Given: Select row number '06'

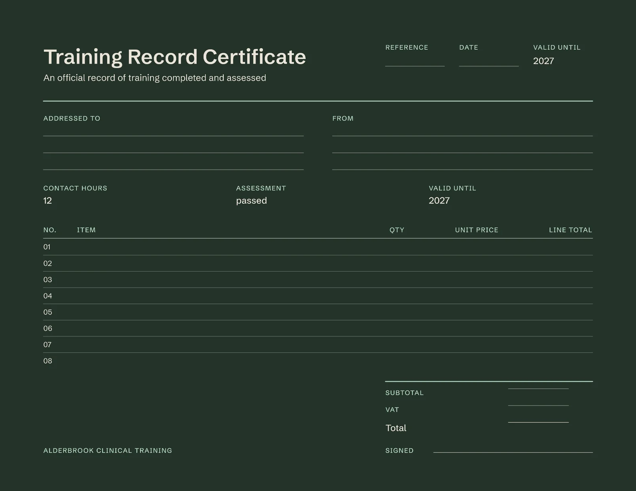Looking at the screenshot, I should (48, 329).
